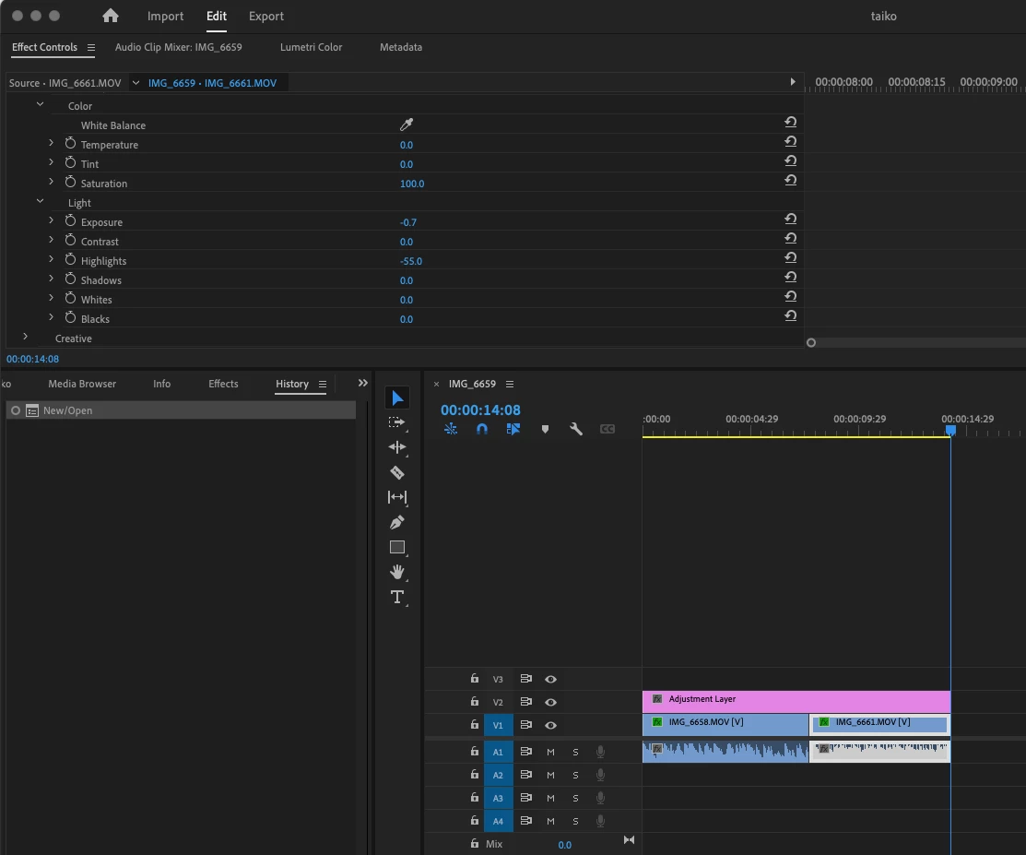Screen dimensions: 1026x855
Task: Toggle sync lock for track V3
Action: pos(526,679)
